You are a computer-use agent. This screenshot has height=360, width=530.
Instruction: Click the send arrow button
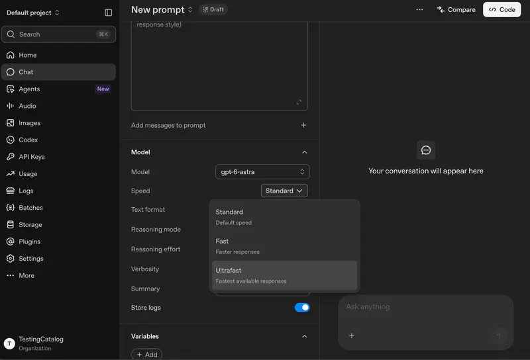click(499, 336)
